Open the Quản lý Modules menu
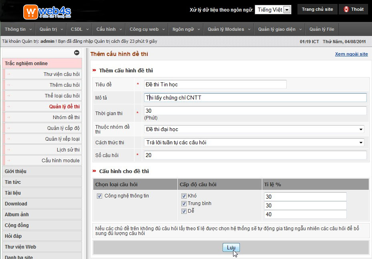This screenshot has width=372, height=259. click(x=229, y=29)
